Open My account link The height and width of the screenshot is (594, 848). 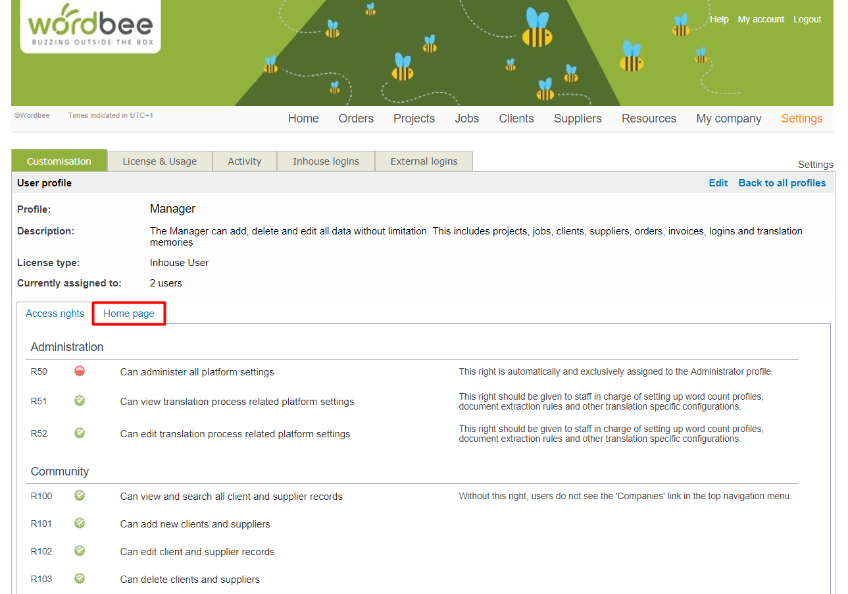(761, 19)
